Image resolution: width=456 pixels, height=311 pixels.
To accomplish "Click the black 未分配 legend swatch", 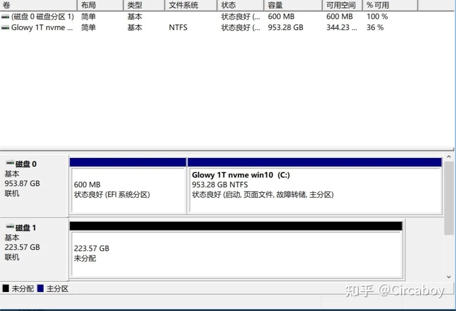I will pos(5,288).
